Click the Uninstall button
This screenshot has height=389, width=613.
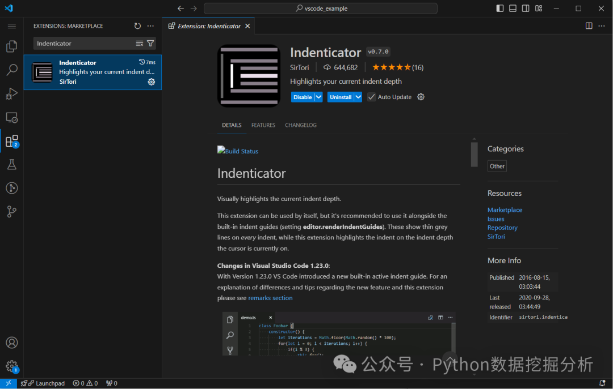(x=341, y=97)
